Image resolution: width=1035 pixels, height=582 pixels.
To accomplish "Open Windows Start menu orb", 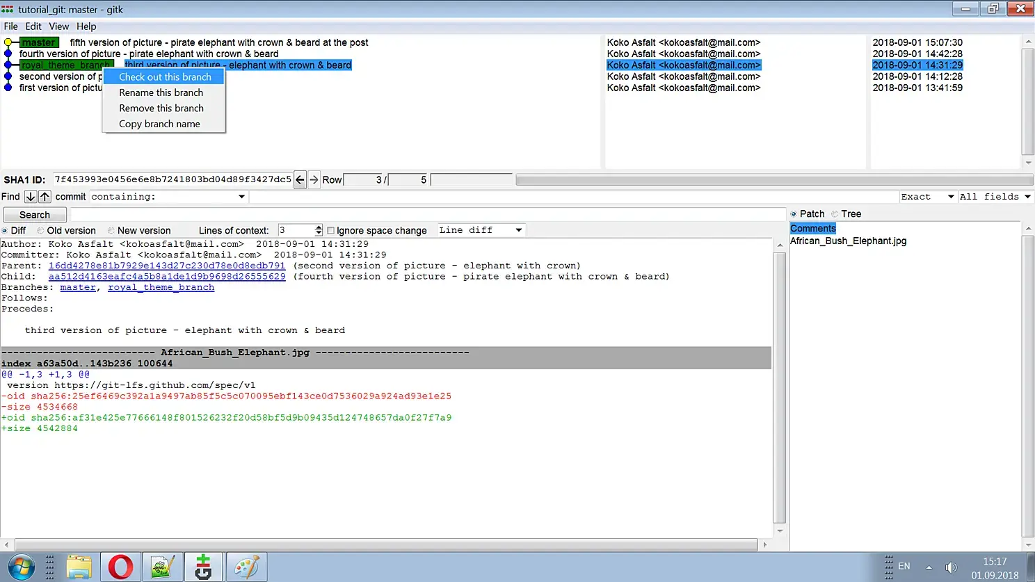I will click(21, 567).
